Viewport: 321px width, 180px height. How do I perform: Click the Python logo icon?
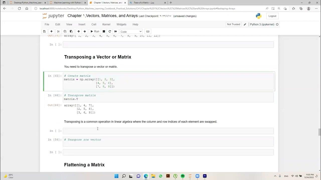tap(259, 16)
